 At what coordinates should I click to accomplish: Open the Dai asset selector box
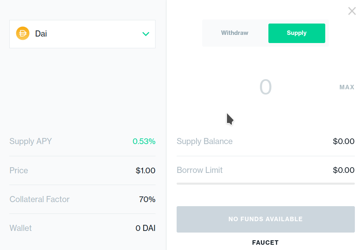[x=82, y=34]
